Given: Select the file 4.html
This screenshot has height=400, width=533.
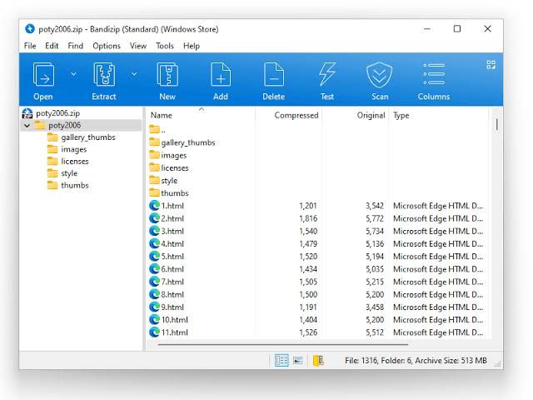Looking at the screenshot, I should [172, 243].
